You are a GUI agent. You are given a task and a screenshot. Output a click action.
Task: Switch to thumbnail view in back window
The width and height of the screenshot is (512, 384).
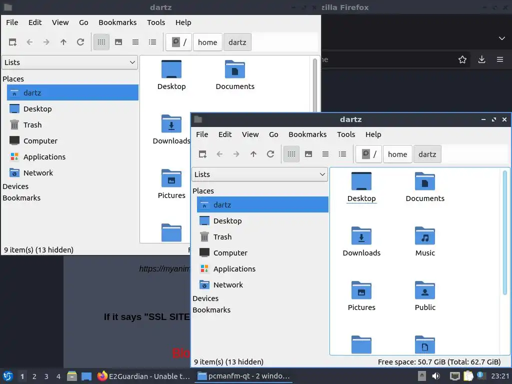point(118,42)
